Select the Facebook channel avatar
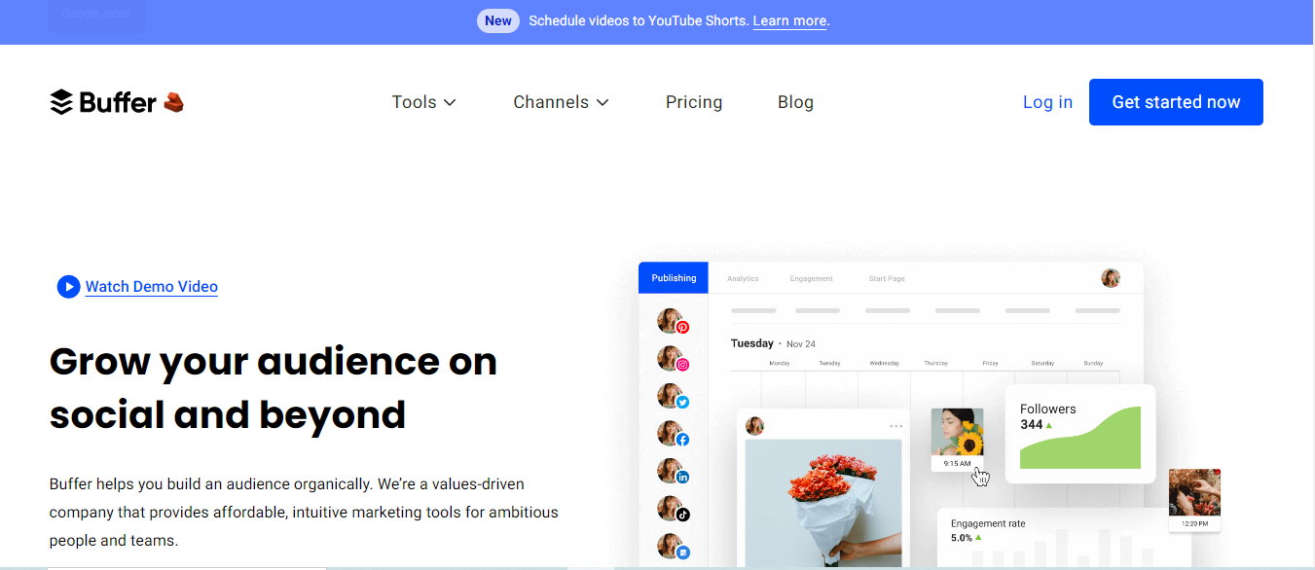Viewport: 1315px width, 570px height. click(x=673, y=435)
